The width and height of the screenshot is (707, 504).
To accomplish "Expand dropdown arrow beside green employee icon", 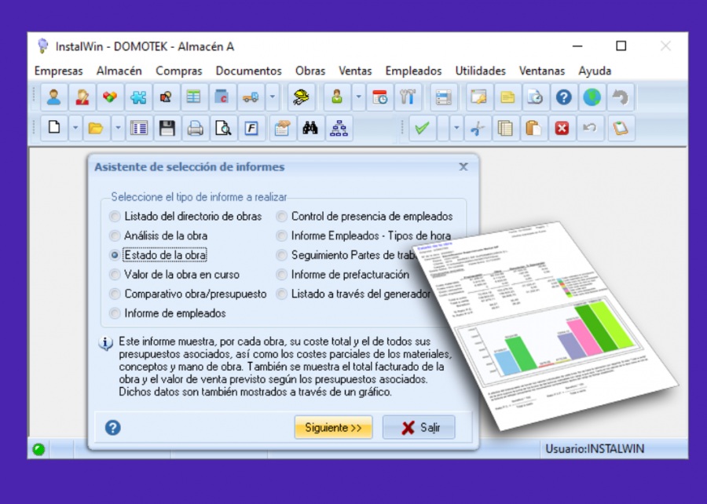I will pos(358,97).
